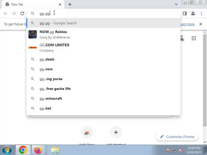Click the page vertical scrollbar
The width and height of the screenshot is (207, 155).
tap(205, 80)
